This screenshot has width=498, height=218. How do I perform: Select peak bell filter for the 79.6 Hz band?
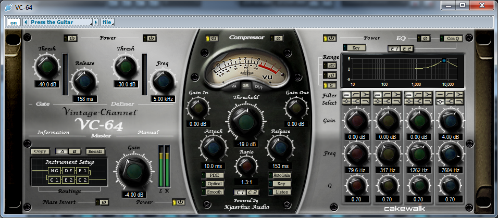click(x=346, y=101)
